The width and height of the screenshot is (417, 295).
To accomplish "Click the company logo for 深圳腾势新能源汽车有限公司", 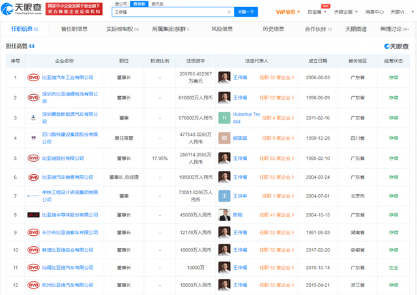I will click(33, 118).
